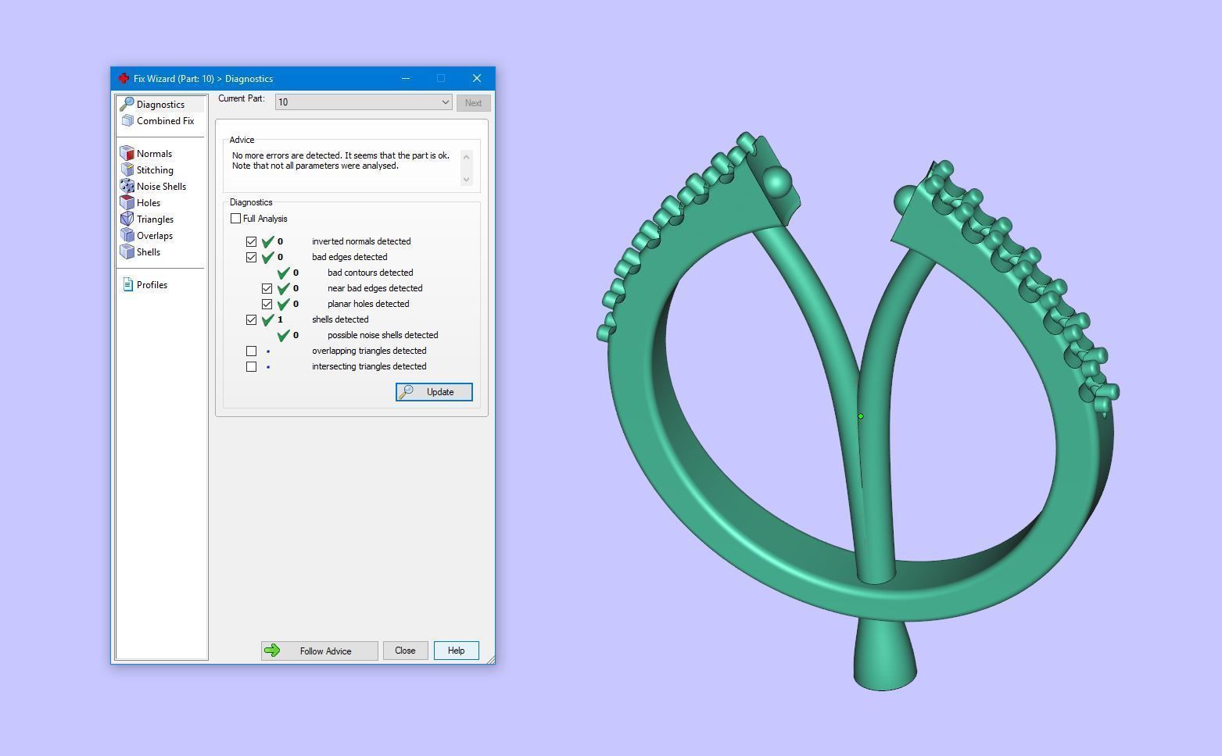Click the Update button

(x=434, y=392)
